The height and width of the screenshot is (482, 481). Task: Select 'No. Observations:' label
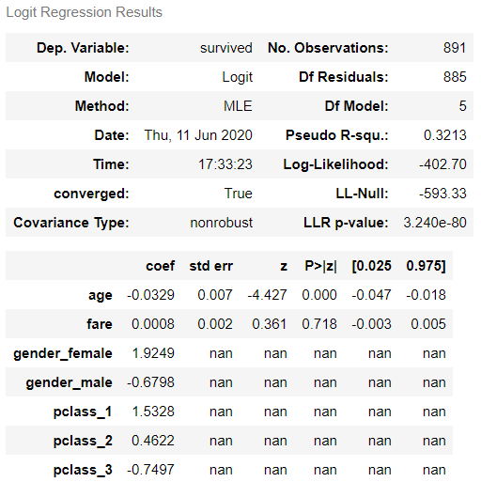pos(328,48)
